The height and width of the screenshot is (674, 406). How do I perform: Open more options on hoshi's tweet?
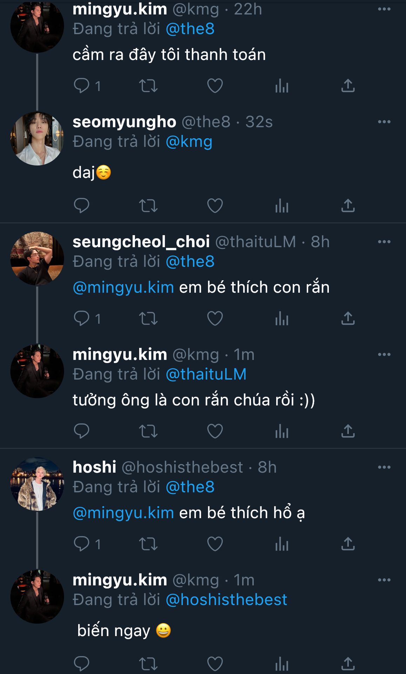pyautogui.click(x=384, y=467)
